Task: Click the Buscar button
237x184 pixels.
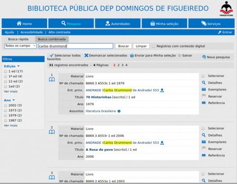Action: pyautogui.click(x=123, y=46)
